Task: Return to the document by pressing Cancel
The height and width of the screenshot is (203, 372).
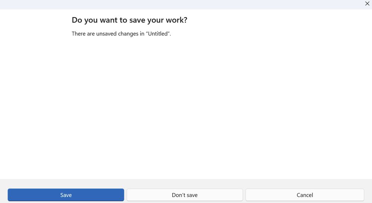Action: click(x=305, y=195)
